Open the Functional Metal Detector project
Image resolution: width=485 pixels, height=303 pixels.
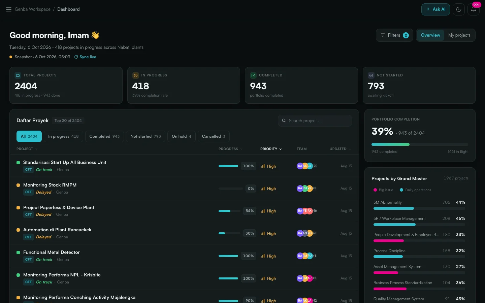coord(52,252)
